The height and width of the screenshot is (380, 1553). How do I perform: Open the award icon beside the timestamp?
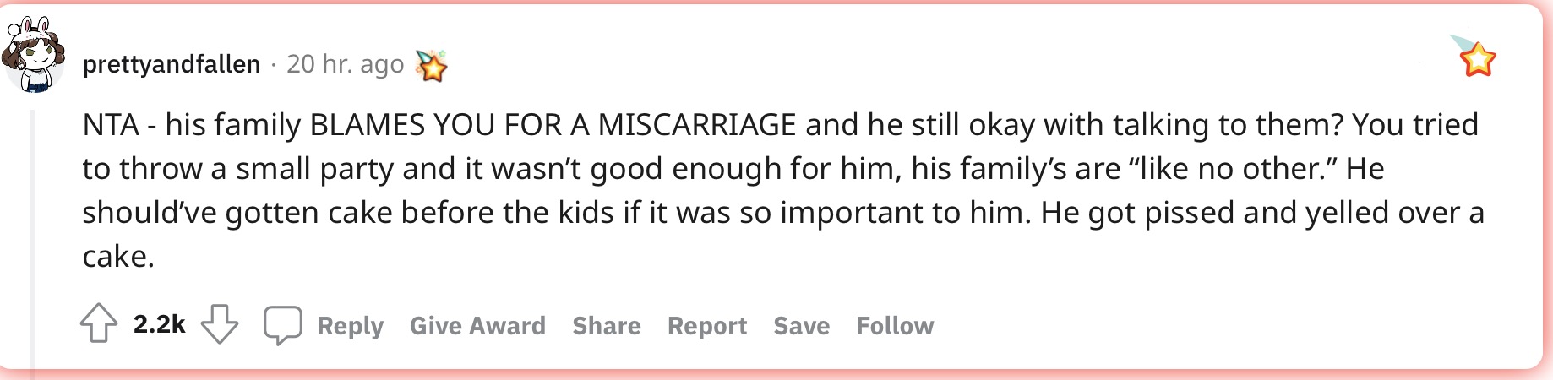tap(431, 64)
